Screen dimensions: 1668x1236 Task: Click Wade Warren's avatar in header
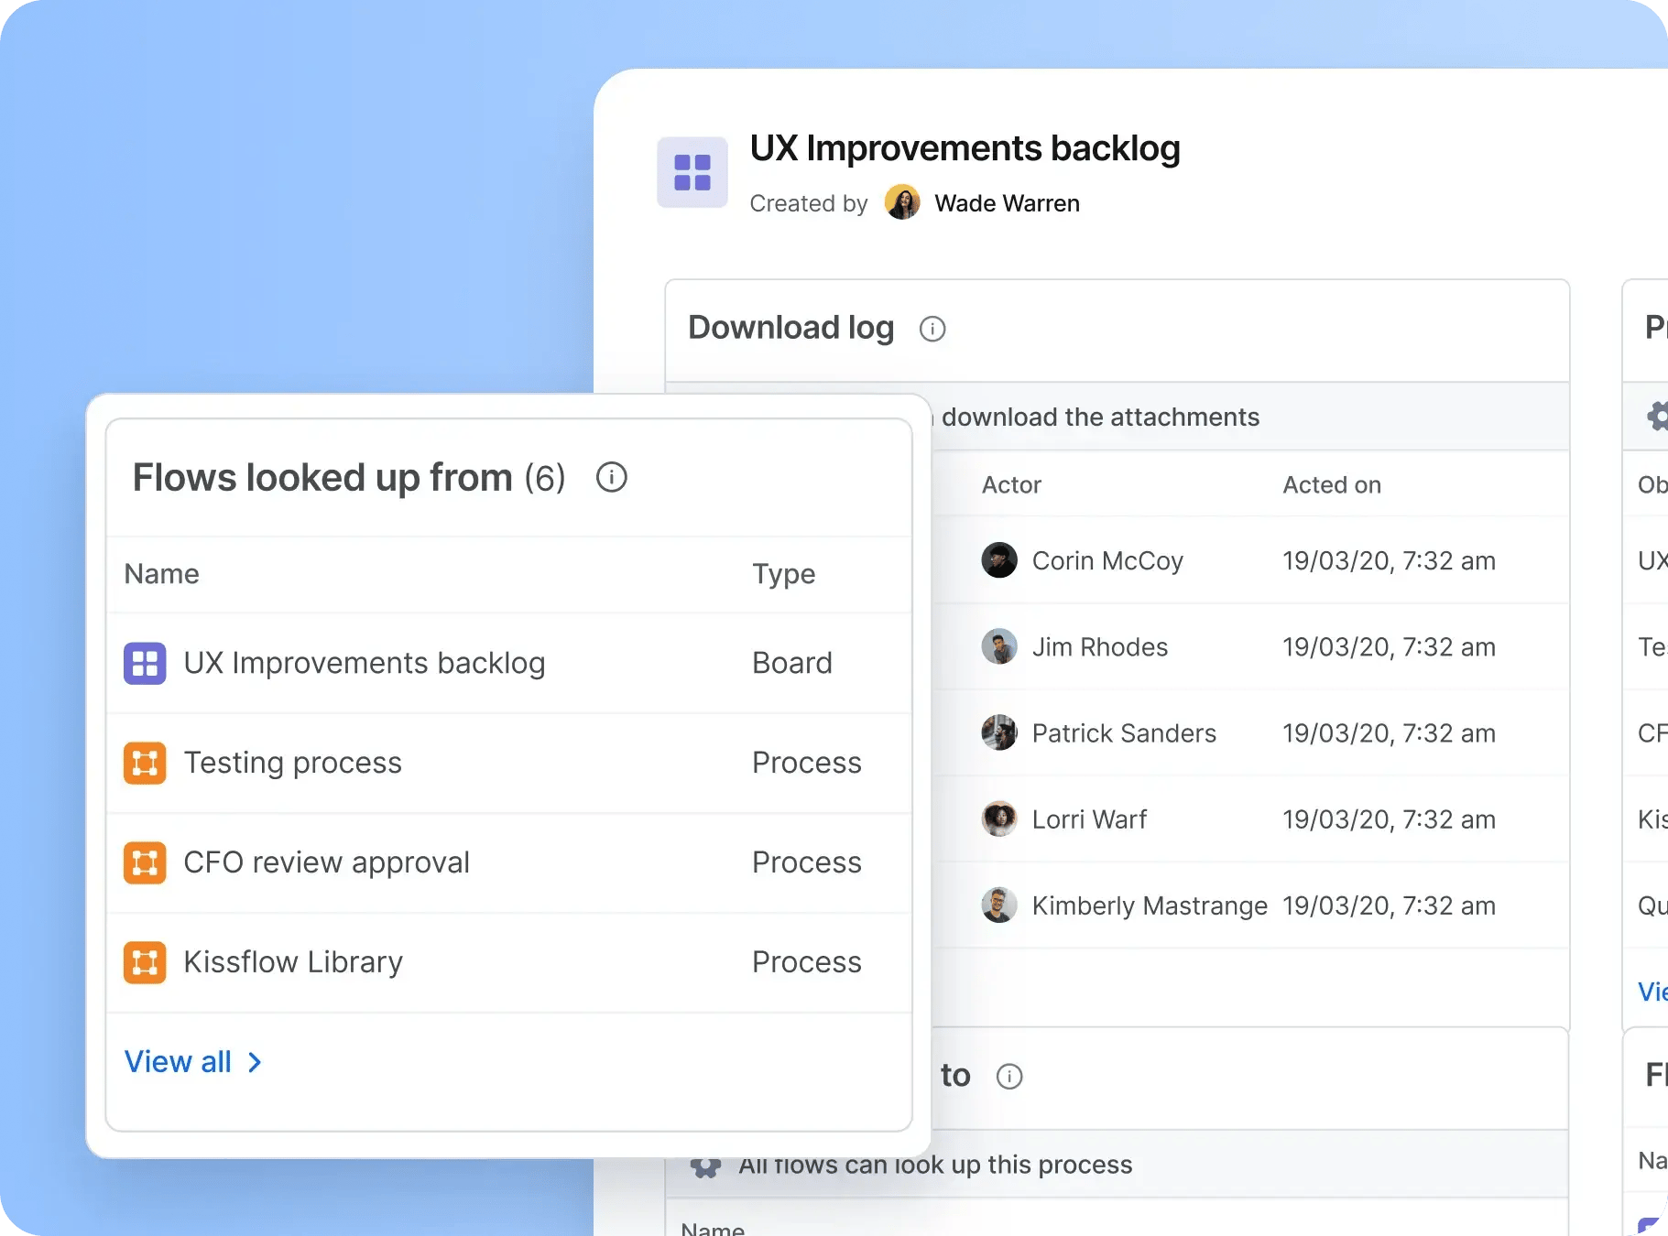[x=902, y=202]
